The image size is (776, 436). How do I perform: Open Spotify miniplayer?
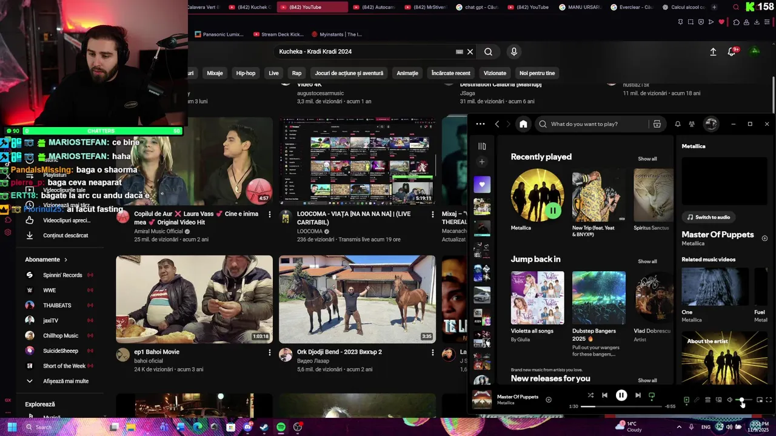point(760,400)
